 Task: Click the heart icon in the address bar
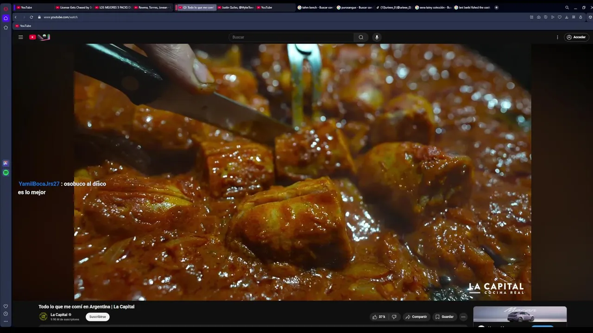tap(560, 17)
